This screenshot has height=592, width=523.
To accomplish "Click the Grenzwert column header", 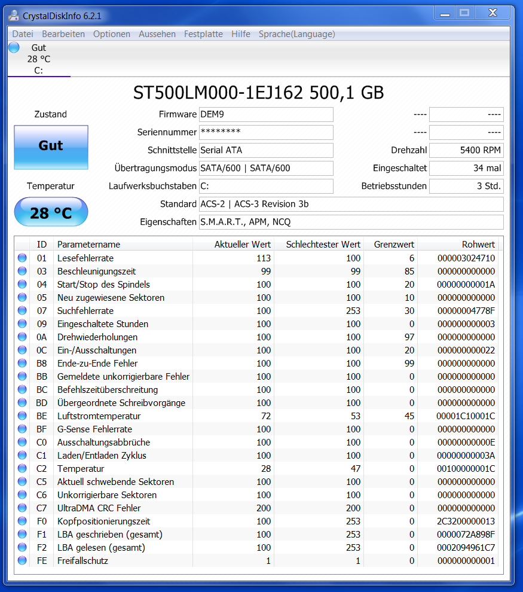I will (390, 245).
